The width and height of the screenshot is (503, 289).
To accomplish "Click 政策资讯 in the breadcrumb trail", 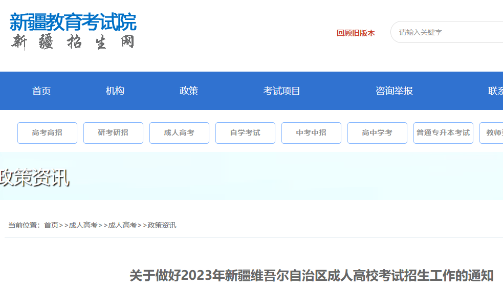I will (x=162, y=225).
